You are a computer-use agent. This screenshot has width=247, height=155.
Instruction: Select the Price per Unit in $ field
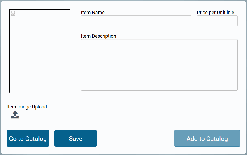(x=217, y=21)
